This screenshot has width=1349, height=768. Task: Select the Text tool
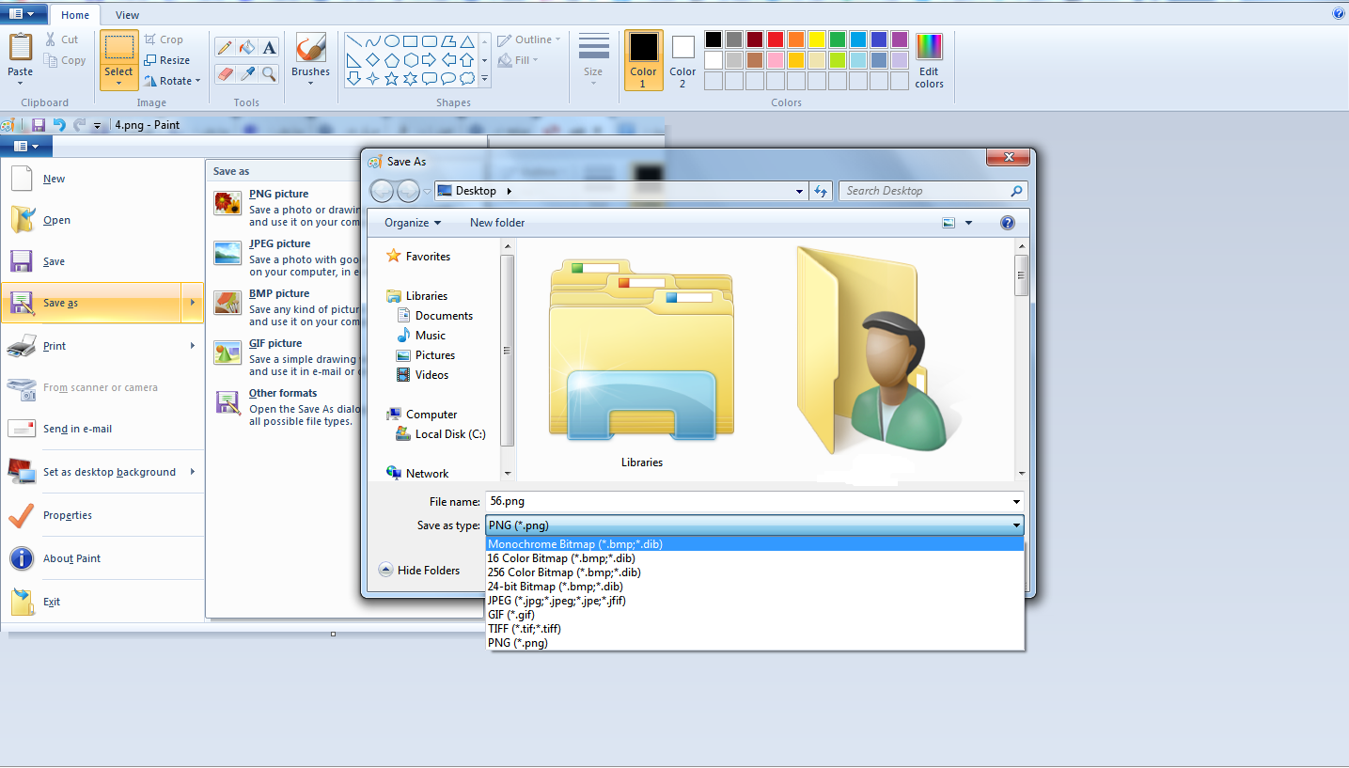click(x=270, y=47)
